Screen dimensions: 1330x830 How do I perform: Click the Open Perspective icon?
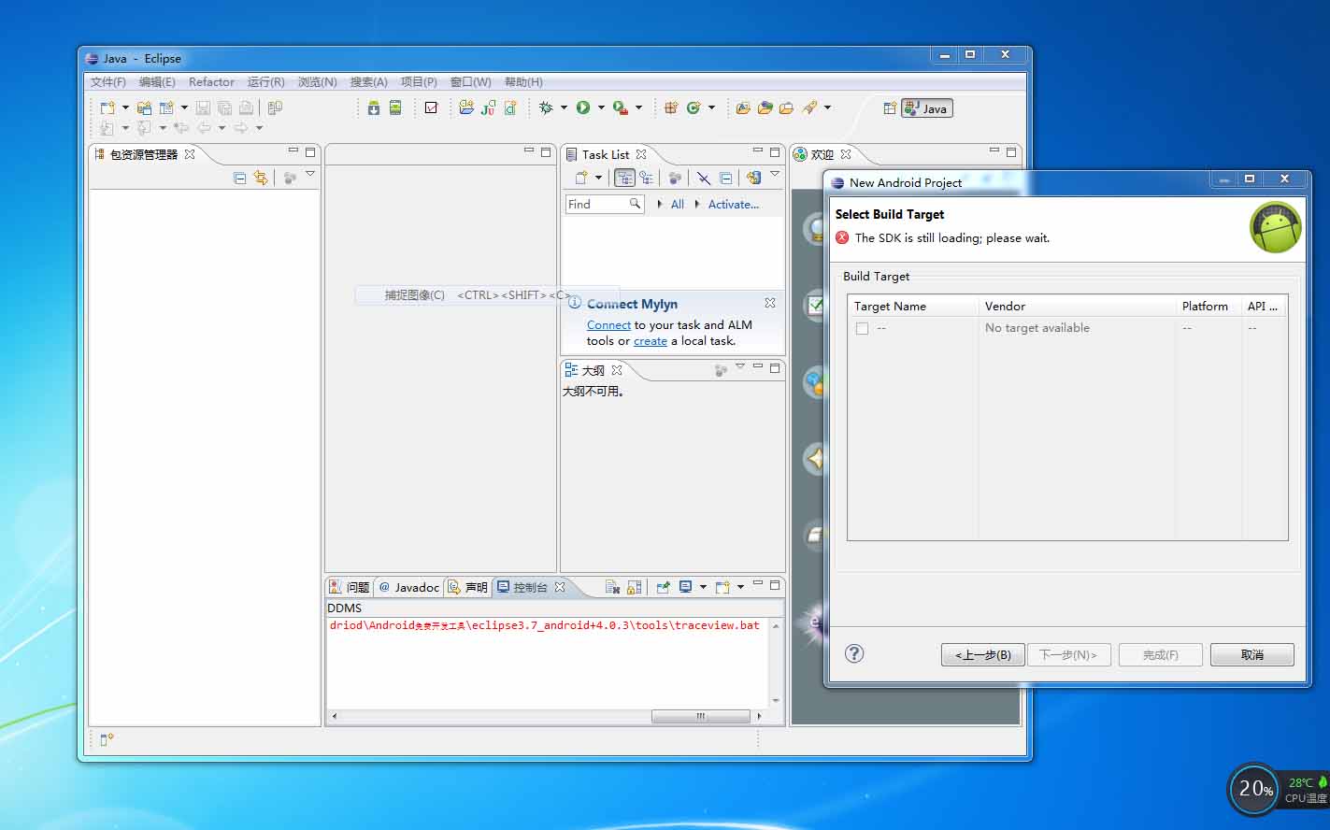click(x=890, y=108)
